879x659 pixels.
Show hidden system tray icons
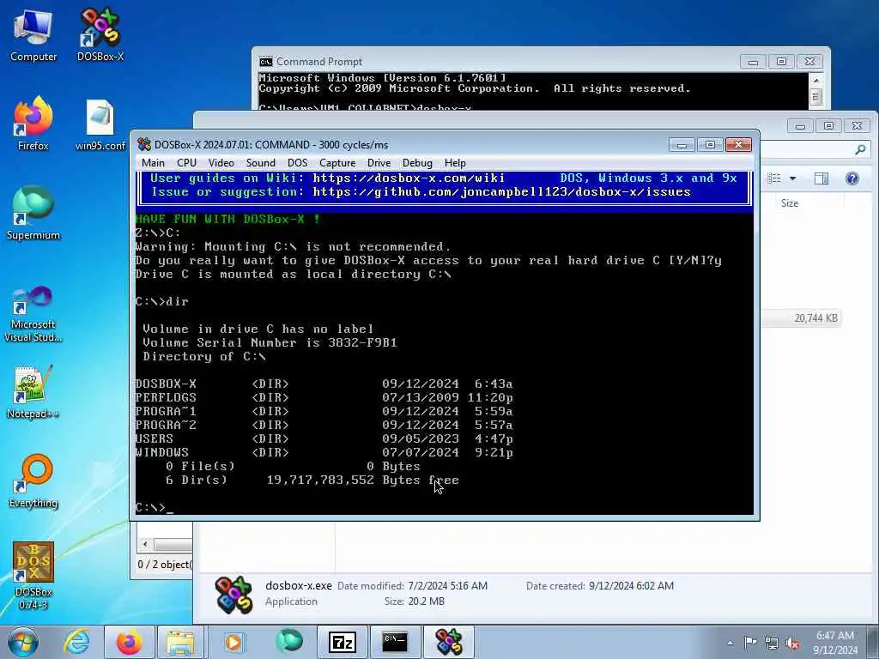730,643
